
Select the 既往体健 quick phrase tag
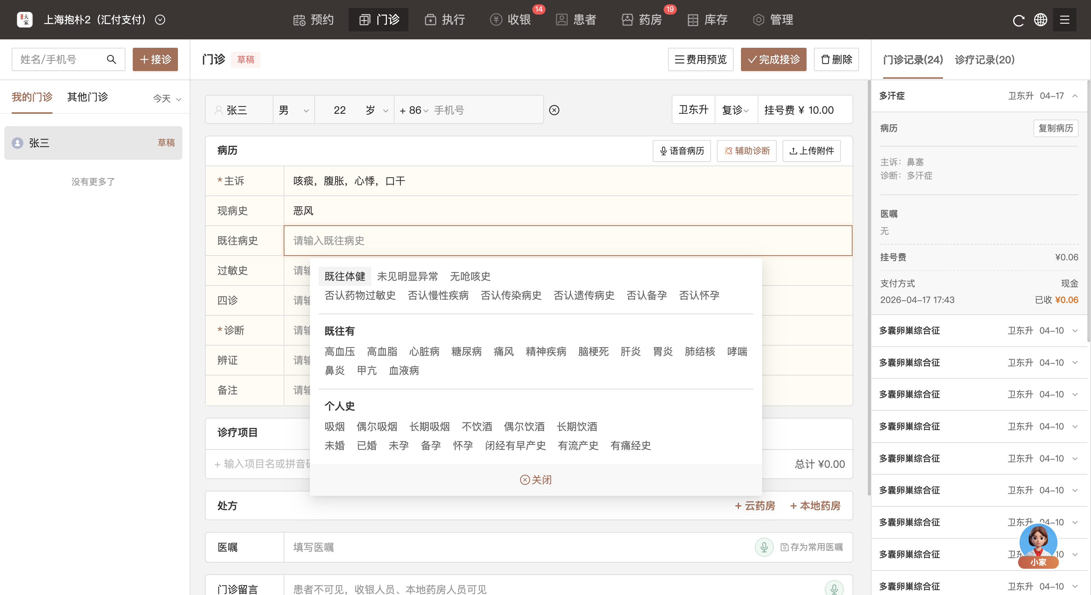click(345, 276)
